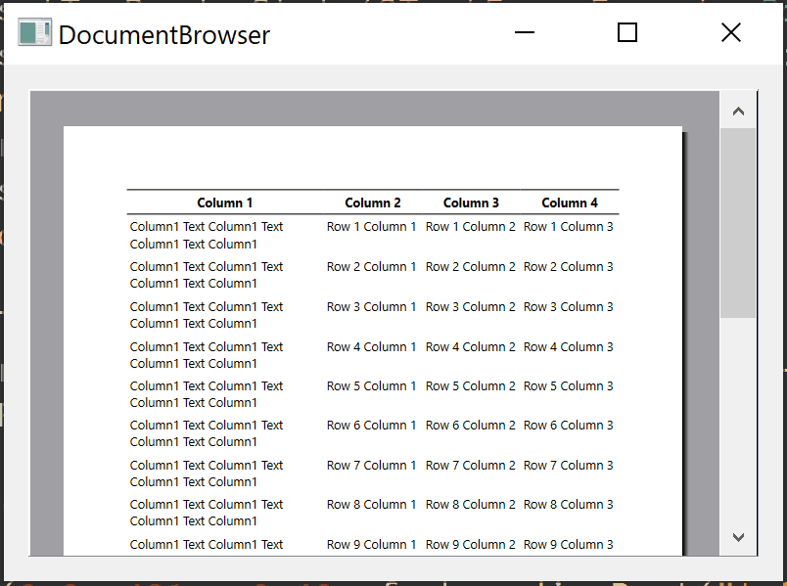The width and height of the screenshot is (787, 586).
Task: Select the 'Row 5 Column 1' cell
Action: coord(371,386)
